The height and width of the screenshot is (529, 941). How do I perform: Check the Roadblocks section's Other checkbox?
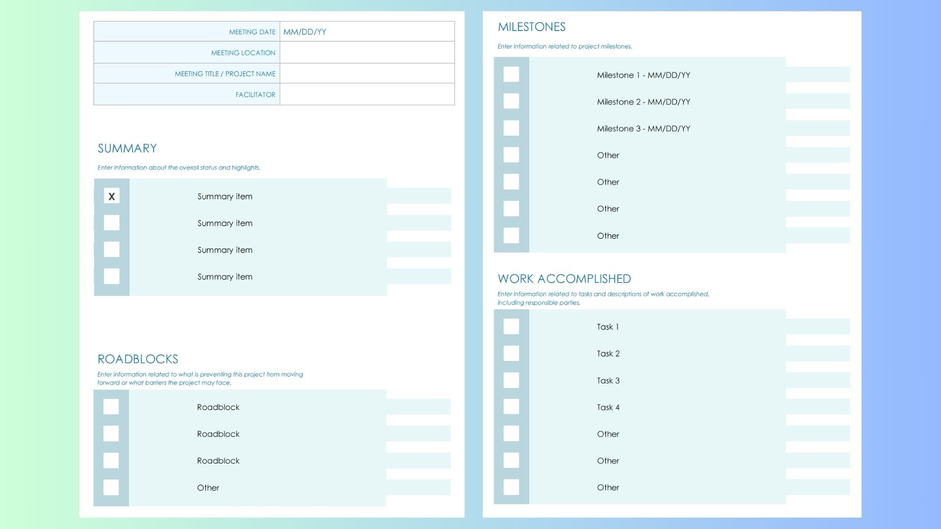pos(111,487)
